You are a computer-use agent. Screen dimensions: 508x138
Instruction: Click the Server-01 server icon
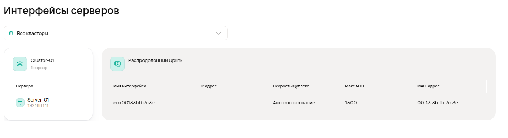pos(20,103)
